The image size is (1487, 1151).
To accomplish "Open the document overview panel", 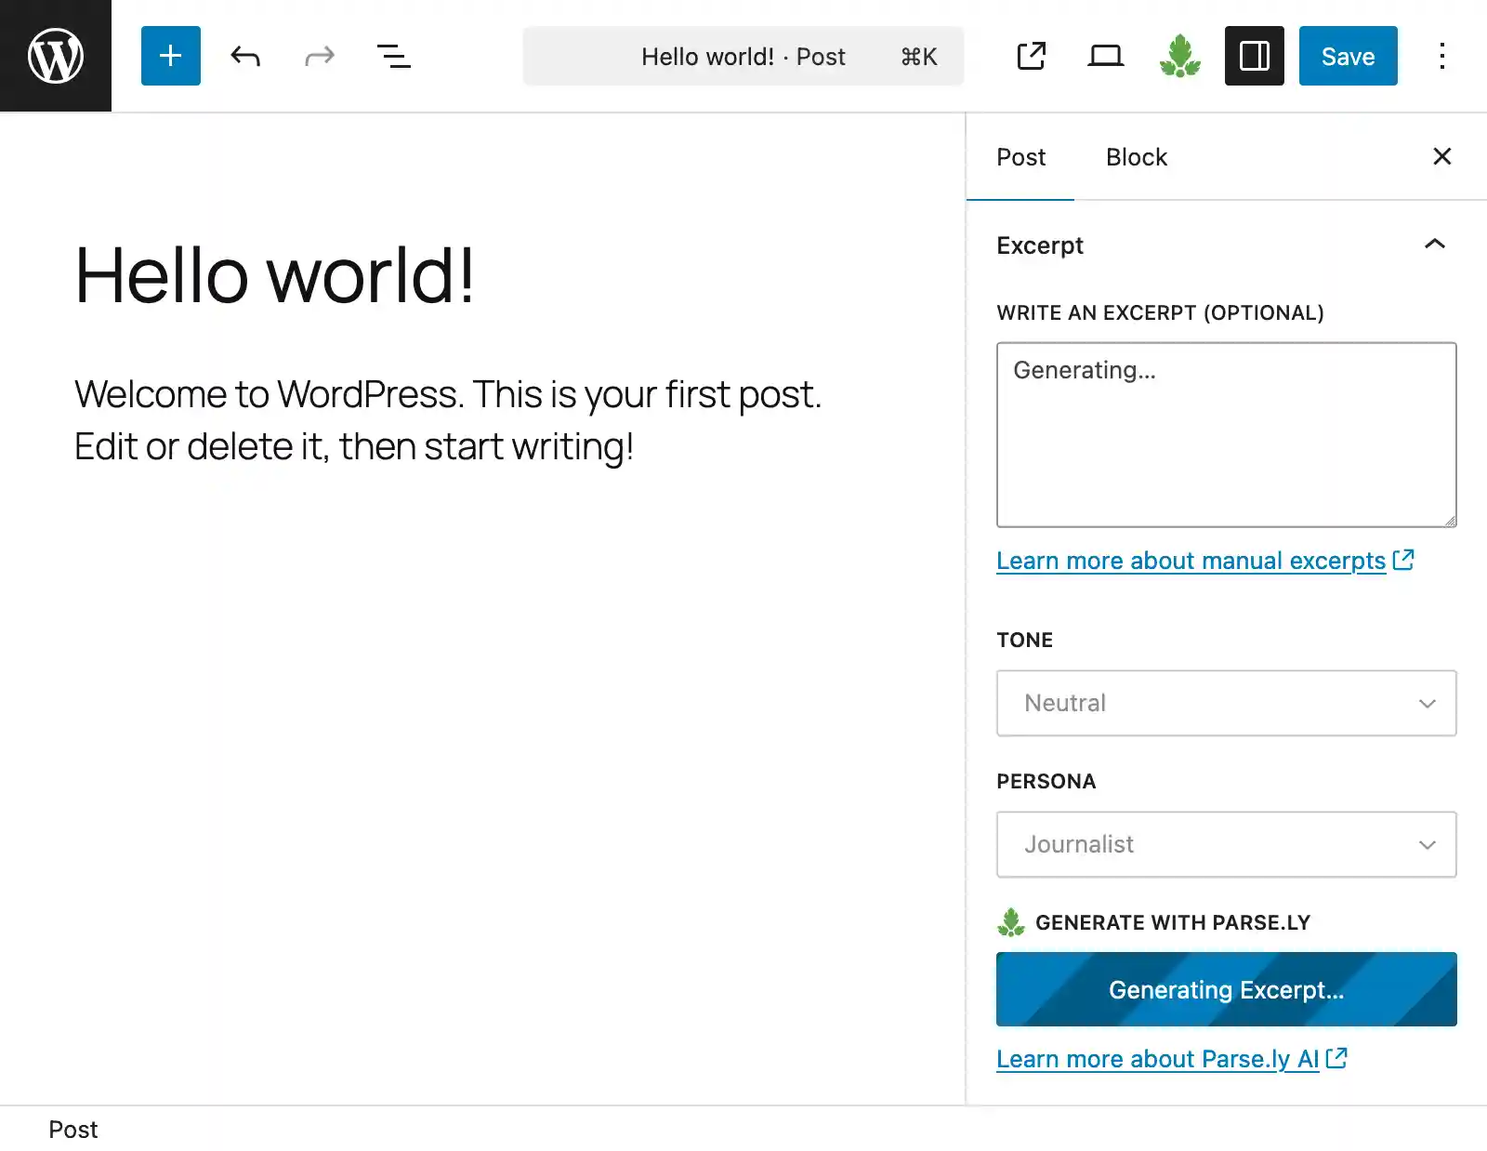I will coord(394,56).
